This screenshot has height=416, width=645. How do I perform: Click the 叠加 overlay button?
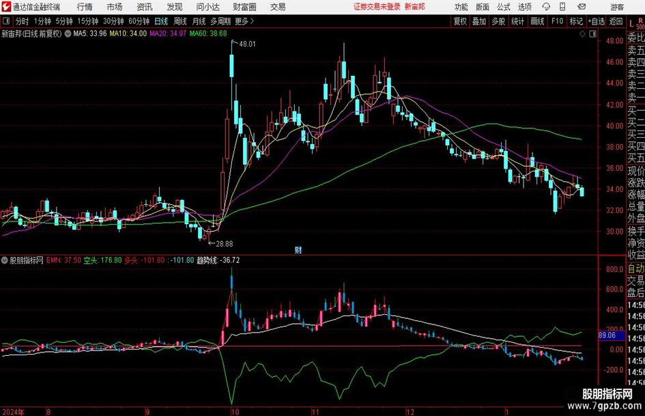(479, 21)
